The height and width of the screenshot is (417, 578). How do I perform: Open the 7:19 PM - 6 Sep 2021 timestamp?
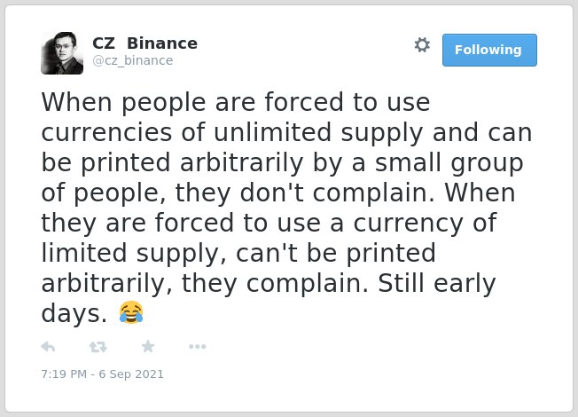pyautogui.click(x=102, y=374)
